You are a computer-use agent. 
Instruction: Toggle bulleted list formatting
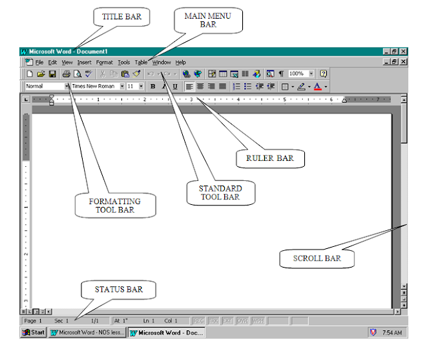pos(248,87)
